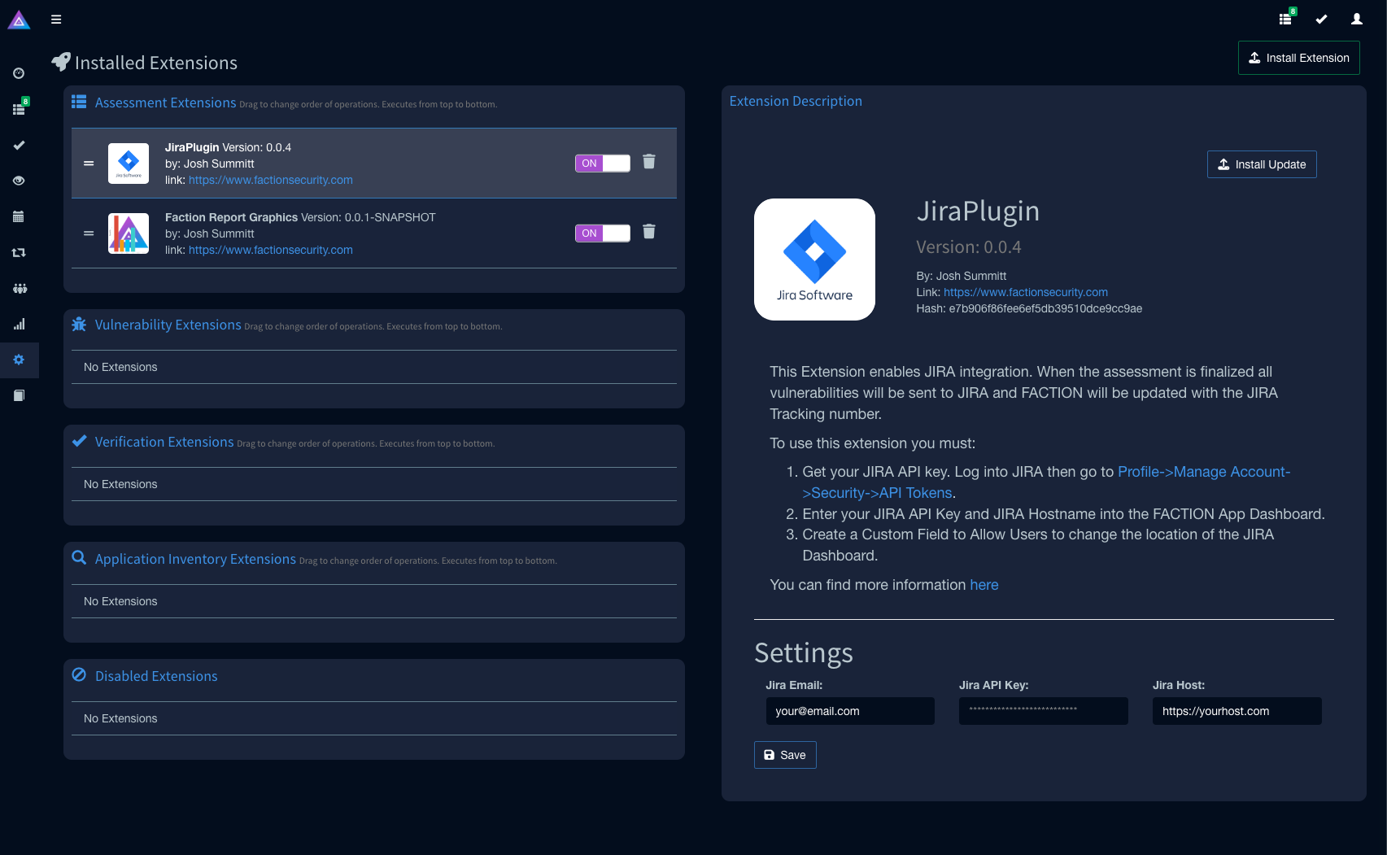Delete the Faction Report Graphics extension
Screen dimensions: 1387x855
649,232
